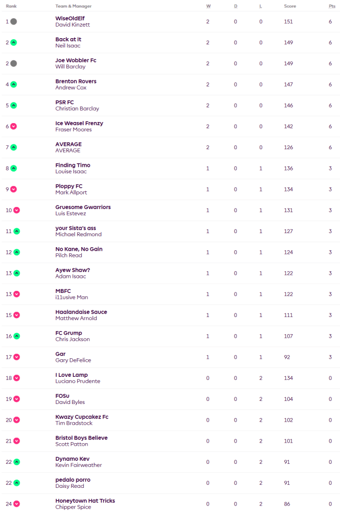340x514 pixels.
Task: Click the Team & Manager column header
Action: [73, 6]
